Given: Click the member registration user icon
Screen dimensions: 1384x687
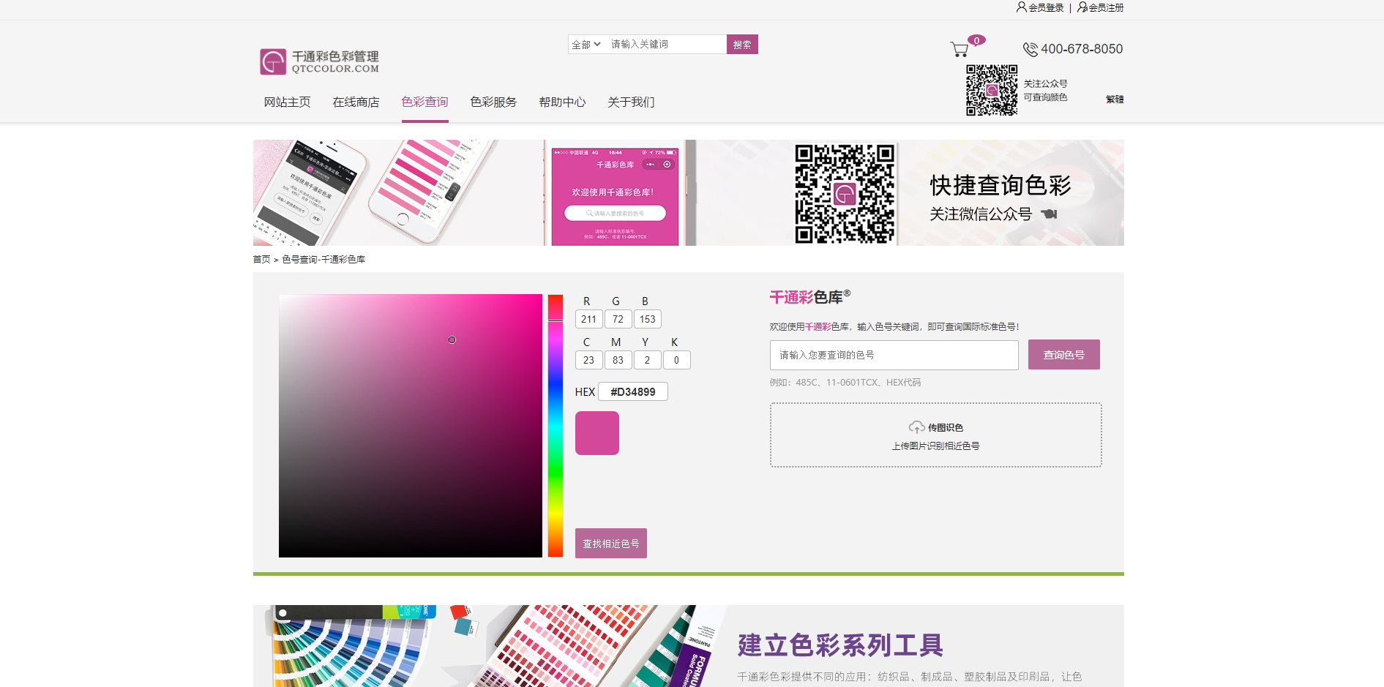Looking at the screenshot, I should pos(1082,7).
